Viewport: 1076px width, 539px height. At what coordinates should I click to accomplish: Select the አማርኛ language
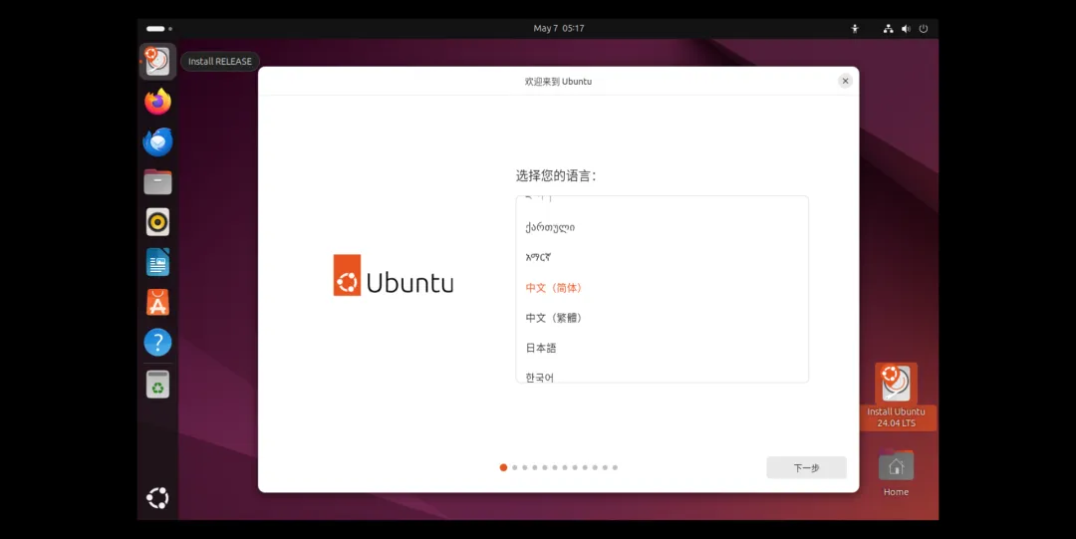pos(663,257)
